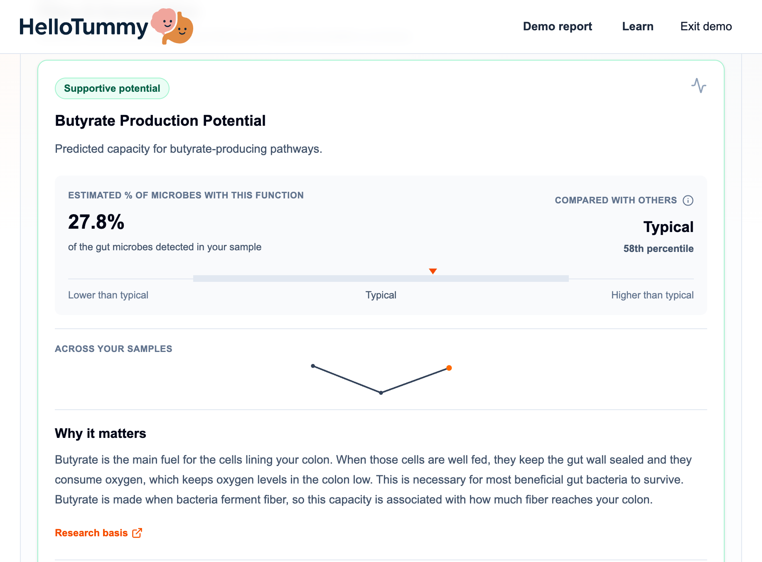Click the external link icon after Research basis
The image size is (762, 562).
(137, 533)
